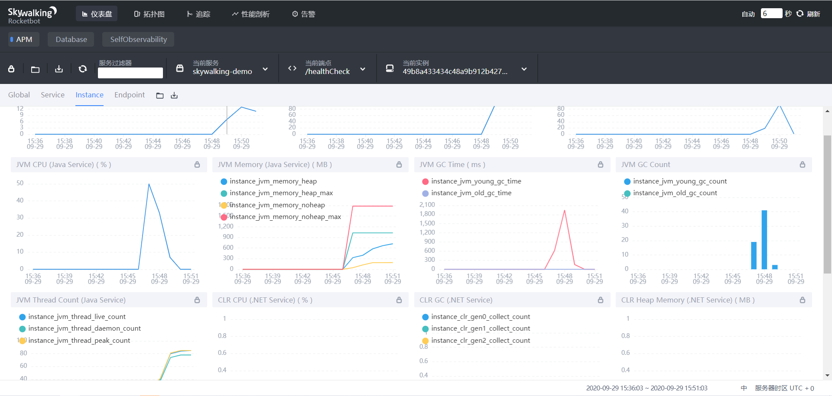Click lock icon on JVM CPU panel

tap(197, 164)
